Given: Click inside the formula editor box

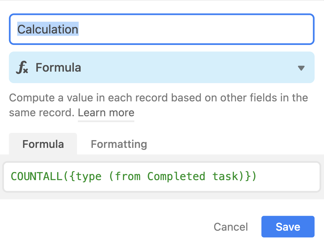Looking at the screenshot, I should point(162,177).
